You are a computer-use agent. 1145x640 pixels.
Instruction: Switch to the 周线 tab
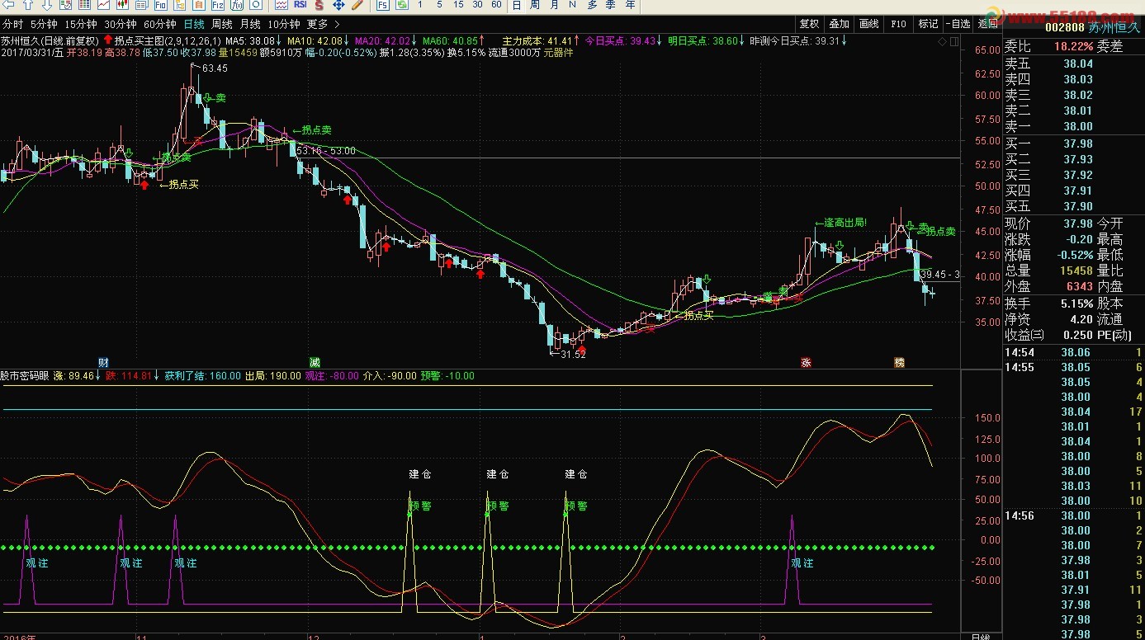pyautogui.click(x=221, y=24)
